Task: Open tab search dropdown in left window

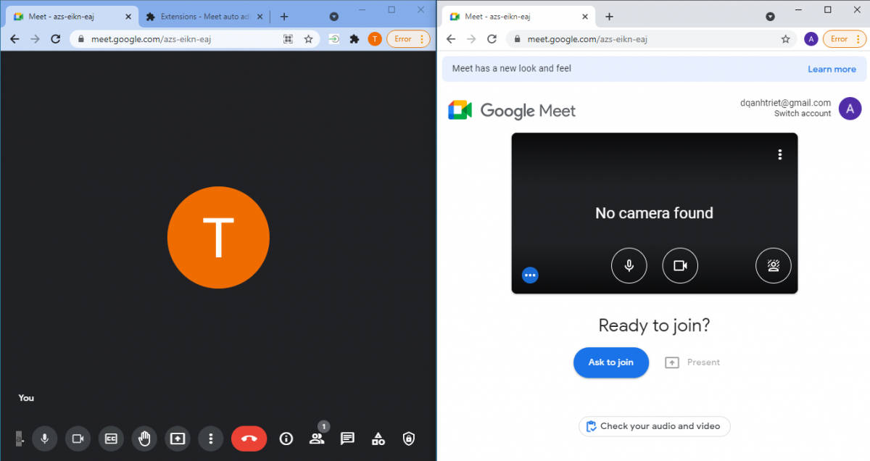Action: pos(333,17)
